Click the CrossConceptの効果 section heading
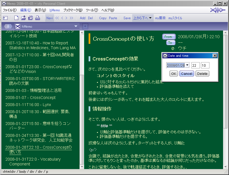Image resolution: width=229 pixels, height=175 pixels. pyautogui.click(x=115, y=59)
